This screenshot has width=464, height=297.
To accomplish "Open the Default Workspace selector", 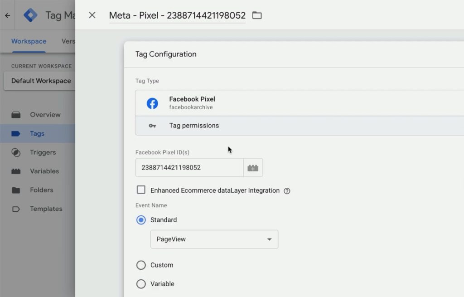I will (x=41, y=81).
